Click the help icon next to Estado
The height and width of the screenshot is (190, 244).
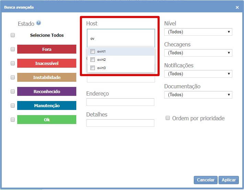coord(38,23)
